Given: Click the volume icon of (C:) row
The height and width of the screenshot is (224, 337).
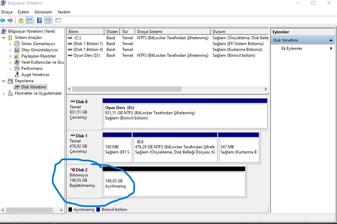Looking at the screenshot, I should pos(70,38).
